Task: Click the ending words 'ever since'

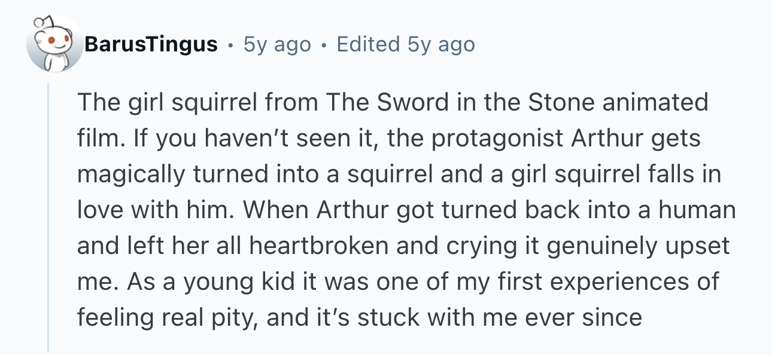Action: coord(583,318)
